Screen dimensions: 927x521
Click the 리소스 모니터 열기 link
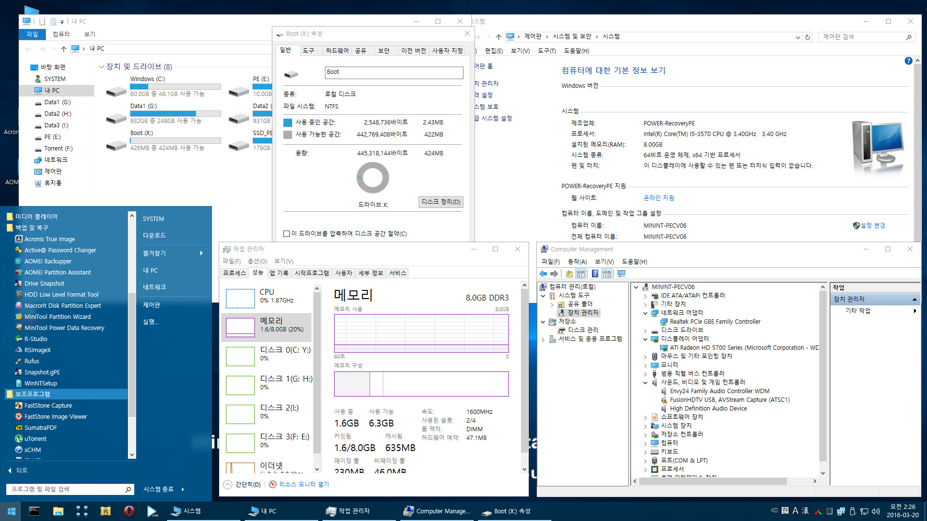coord(304,484)
